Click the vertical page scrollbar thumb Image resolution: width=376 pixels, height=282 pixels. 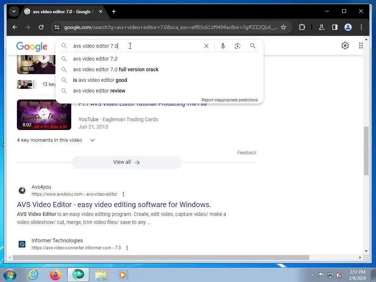(366, 151)
